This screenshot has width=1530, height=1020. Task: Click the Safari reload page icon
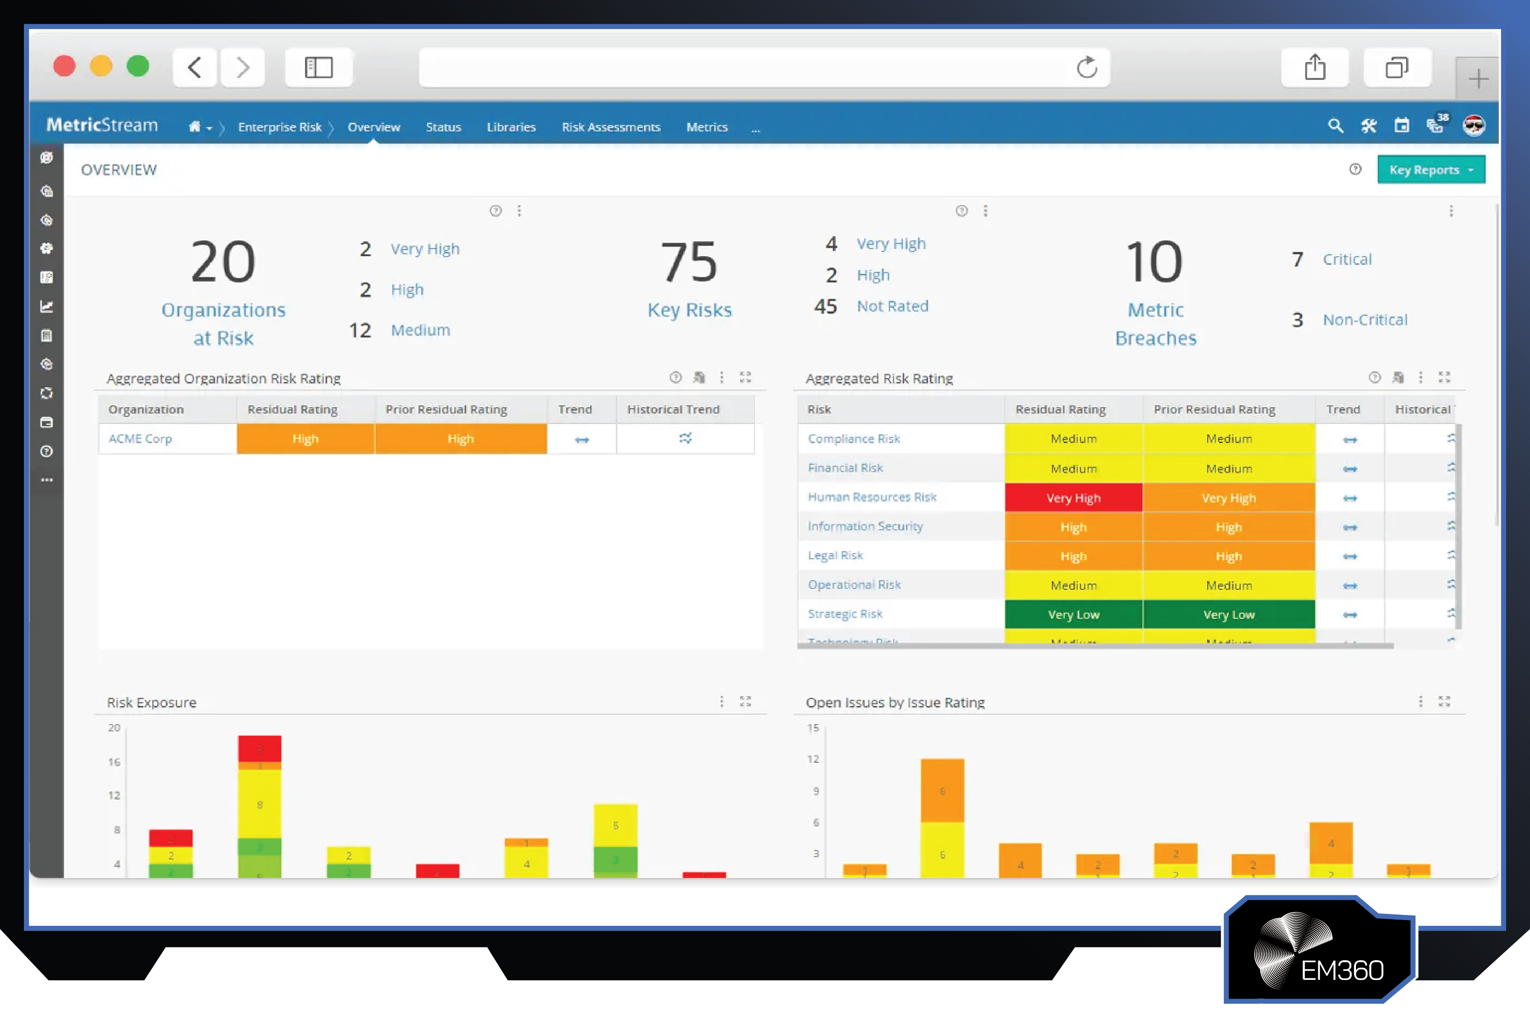(1086, 67)
